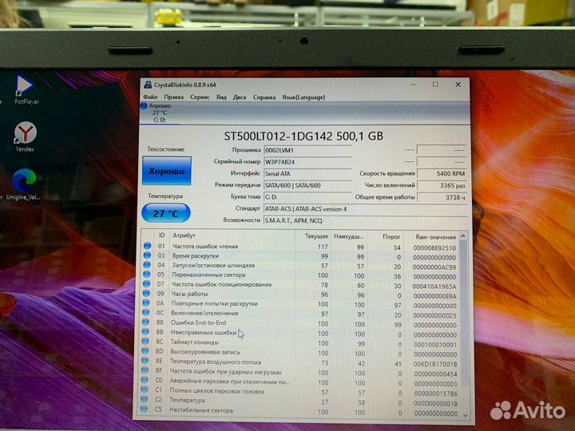Select the C: D: drive entry in drive bar
The height and width of the screenshot is (431, 575).
[160, 121]
